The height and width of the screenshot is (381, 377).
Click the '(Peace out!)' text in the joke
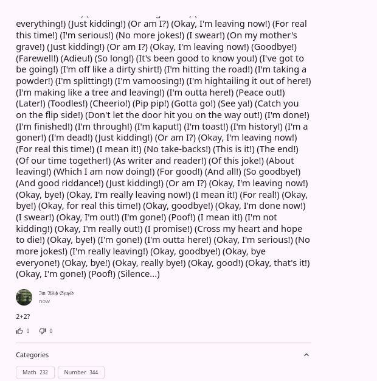point(260,93)
